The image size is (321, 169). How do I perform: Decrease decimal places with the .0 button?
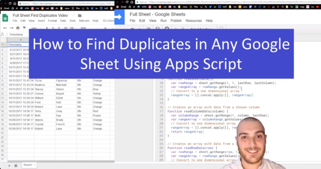click(x=59, y=28)
